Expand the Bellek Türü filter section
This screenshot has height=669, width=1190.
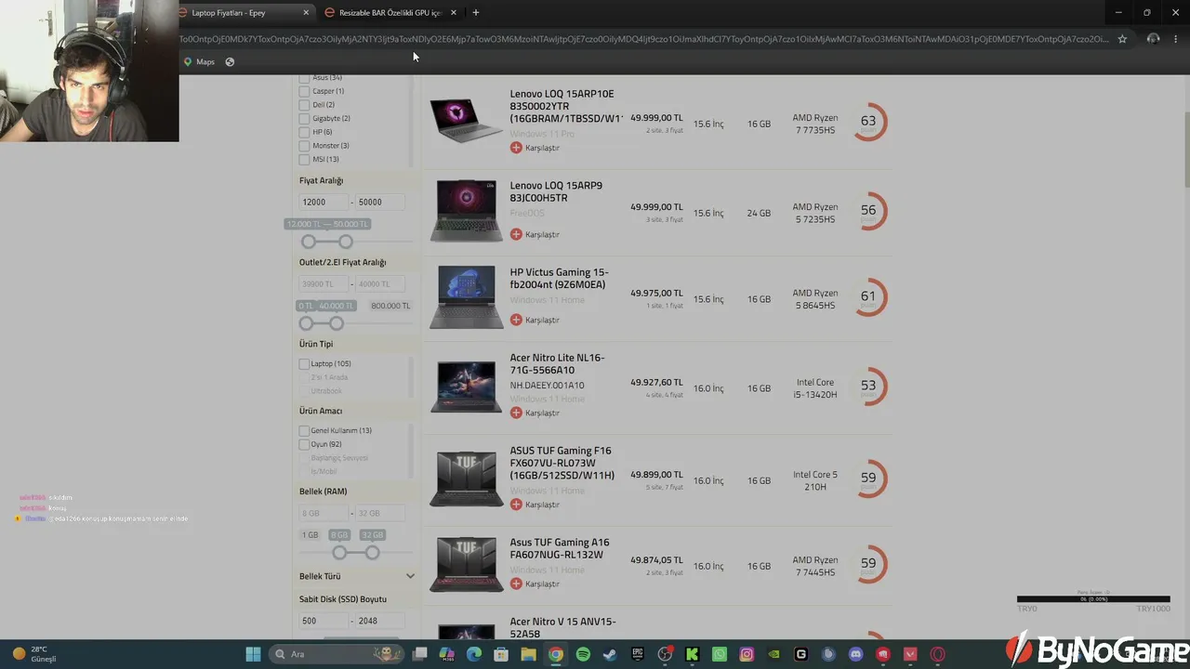point(410,577)
